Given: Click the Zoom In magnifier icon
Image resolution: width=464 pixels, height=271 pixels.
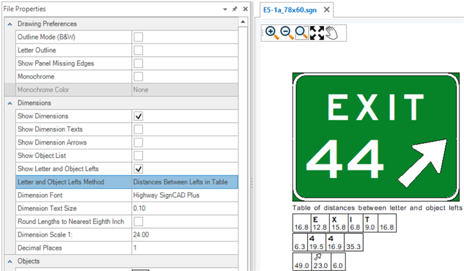Looking at the screenshot, I should point(271,33).
